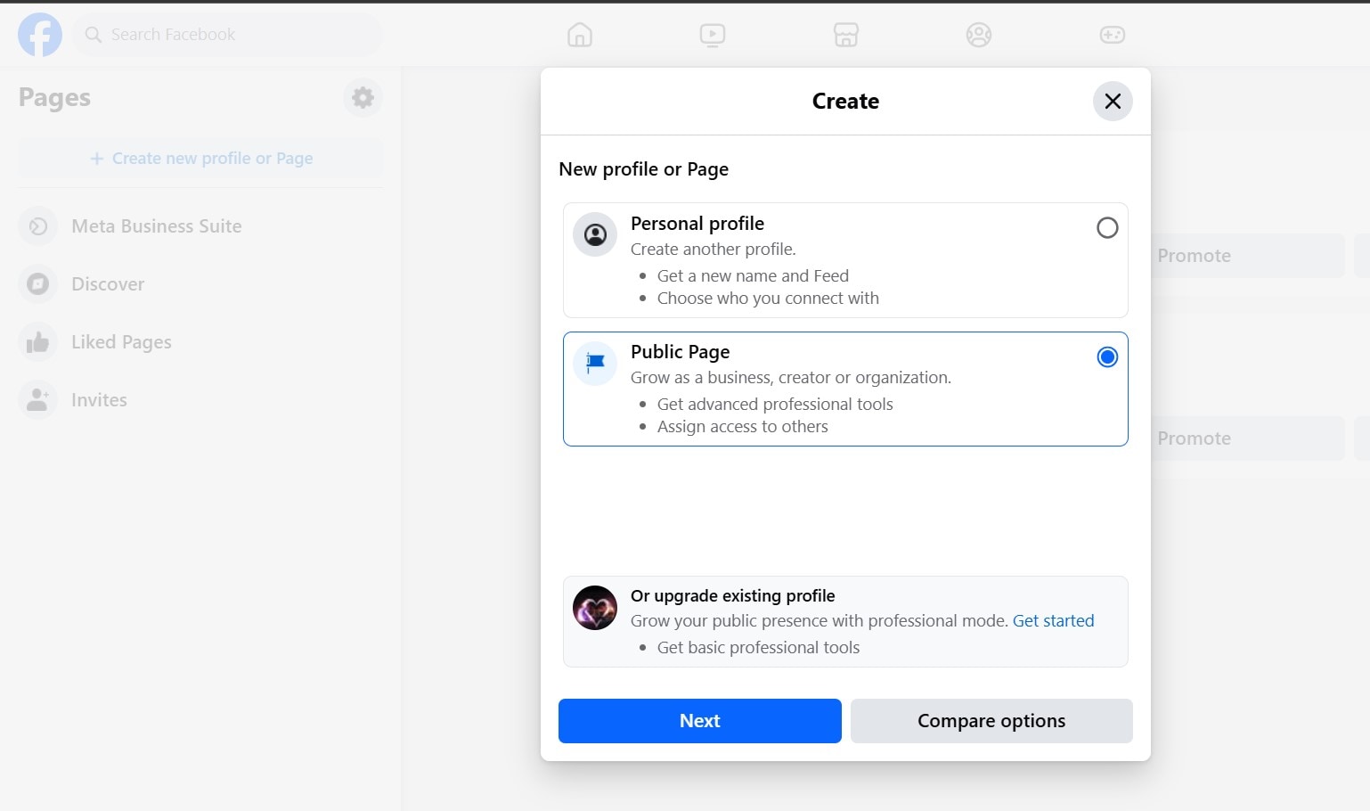1370x811 pixels.
Task: Follow the Get started link
Action: 1053,621
